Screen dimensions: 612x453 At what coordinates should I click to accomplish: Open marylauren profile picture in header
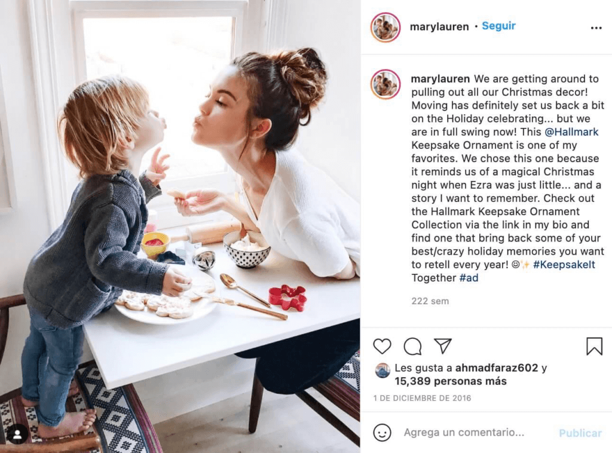pyautogui.click(x=385, y=27)
